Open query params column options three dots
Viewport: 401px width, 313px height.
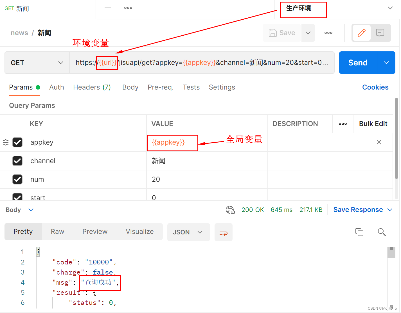(x=343, y=124)
